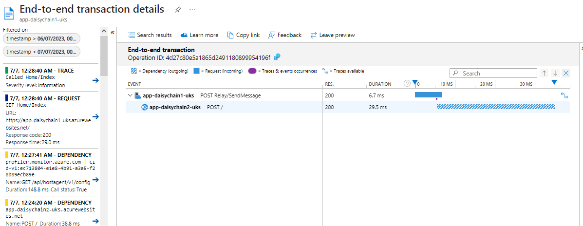Leave preview mode
The height and width of the screenshot is (226, 583).
[332, 35]
